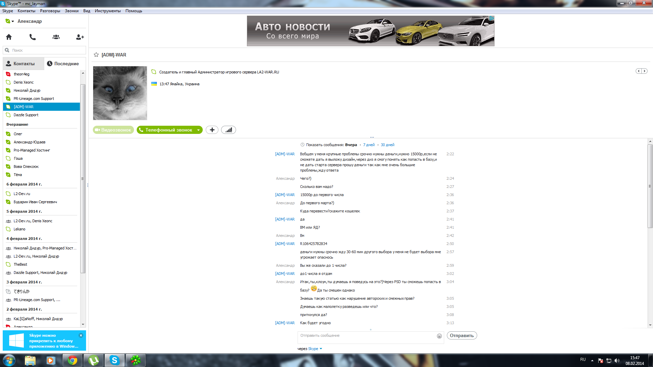Screen dimensions: 653x367
Task: Open the call phones dial icon
Action: click(33, 37)
